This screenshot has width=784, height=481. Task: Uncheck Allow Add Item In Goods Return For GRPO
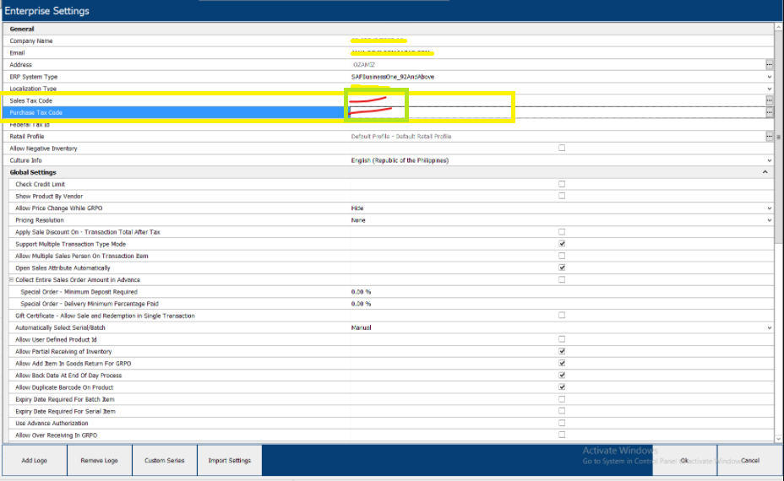[562, 363]
